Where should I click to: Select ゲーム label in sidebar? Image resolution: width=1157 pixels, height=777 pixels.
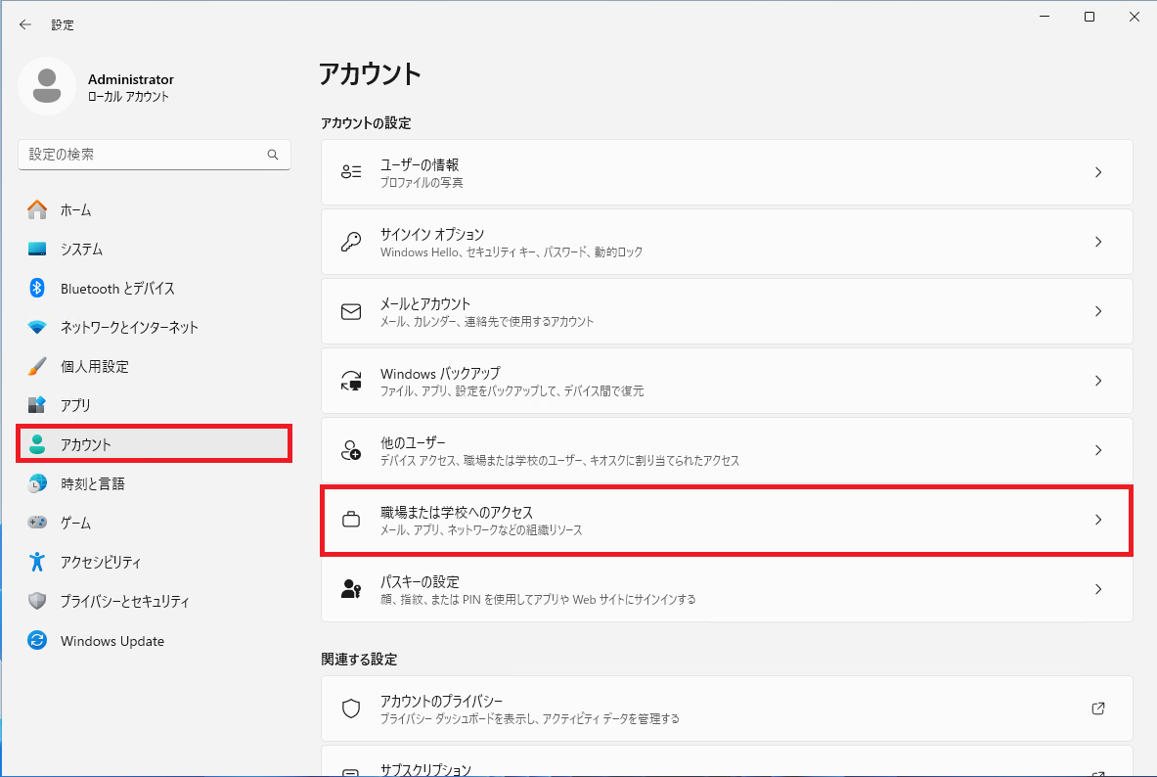tap(75, 523)
